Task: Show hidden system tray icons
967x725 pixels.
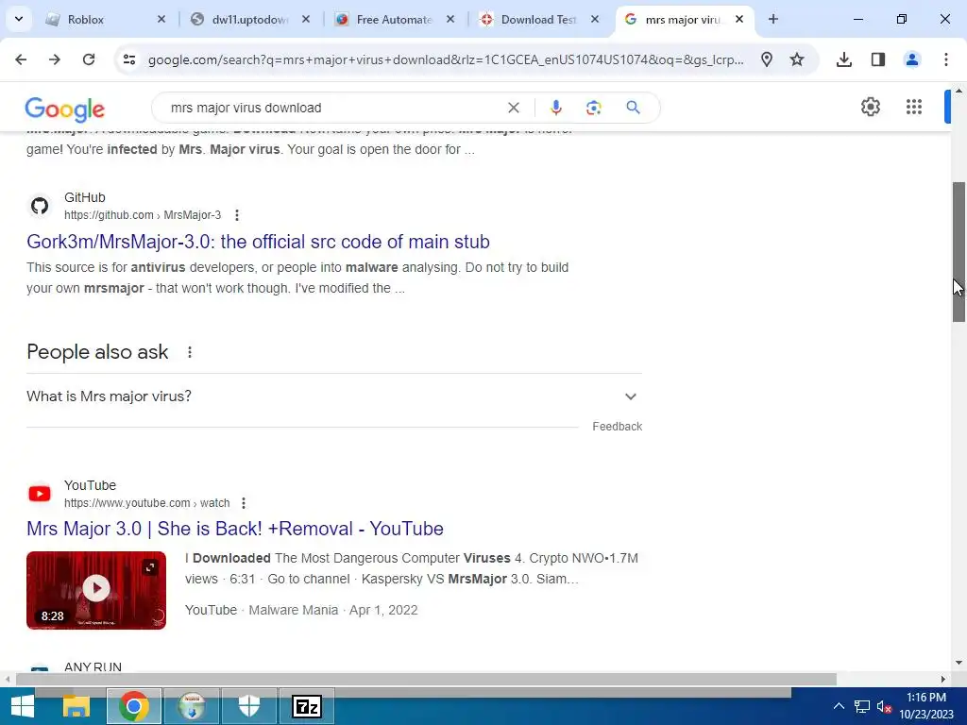Action: 839,706
